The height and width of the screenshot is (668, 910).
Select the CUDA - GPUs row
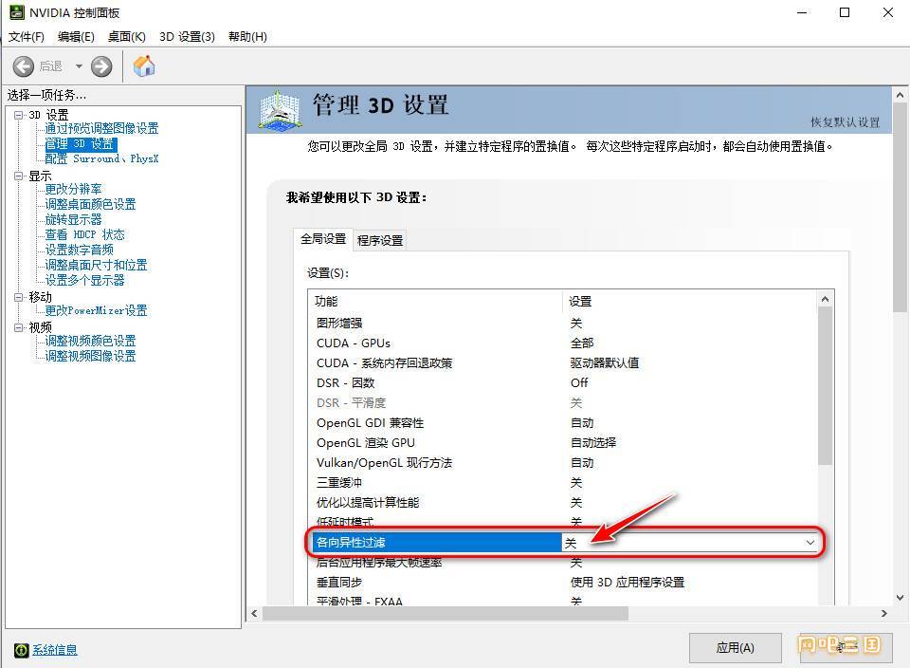click(x=563, y=343)
